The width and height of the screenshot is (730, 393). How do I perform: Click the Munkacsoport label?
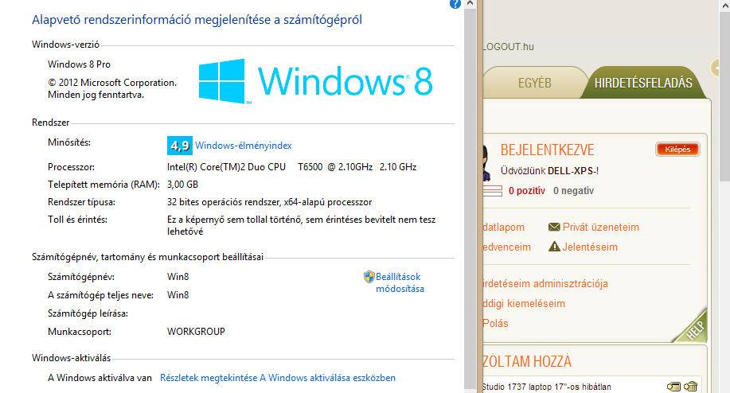click(79, 332)
